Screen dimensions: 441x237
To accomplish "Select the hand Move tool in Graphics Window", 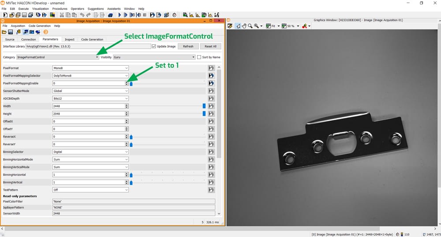I will click(244, 26).
